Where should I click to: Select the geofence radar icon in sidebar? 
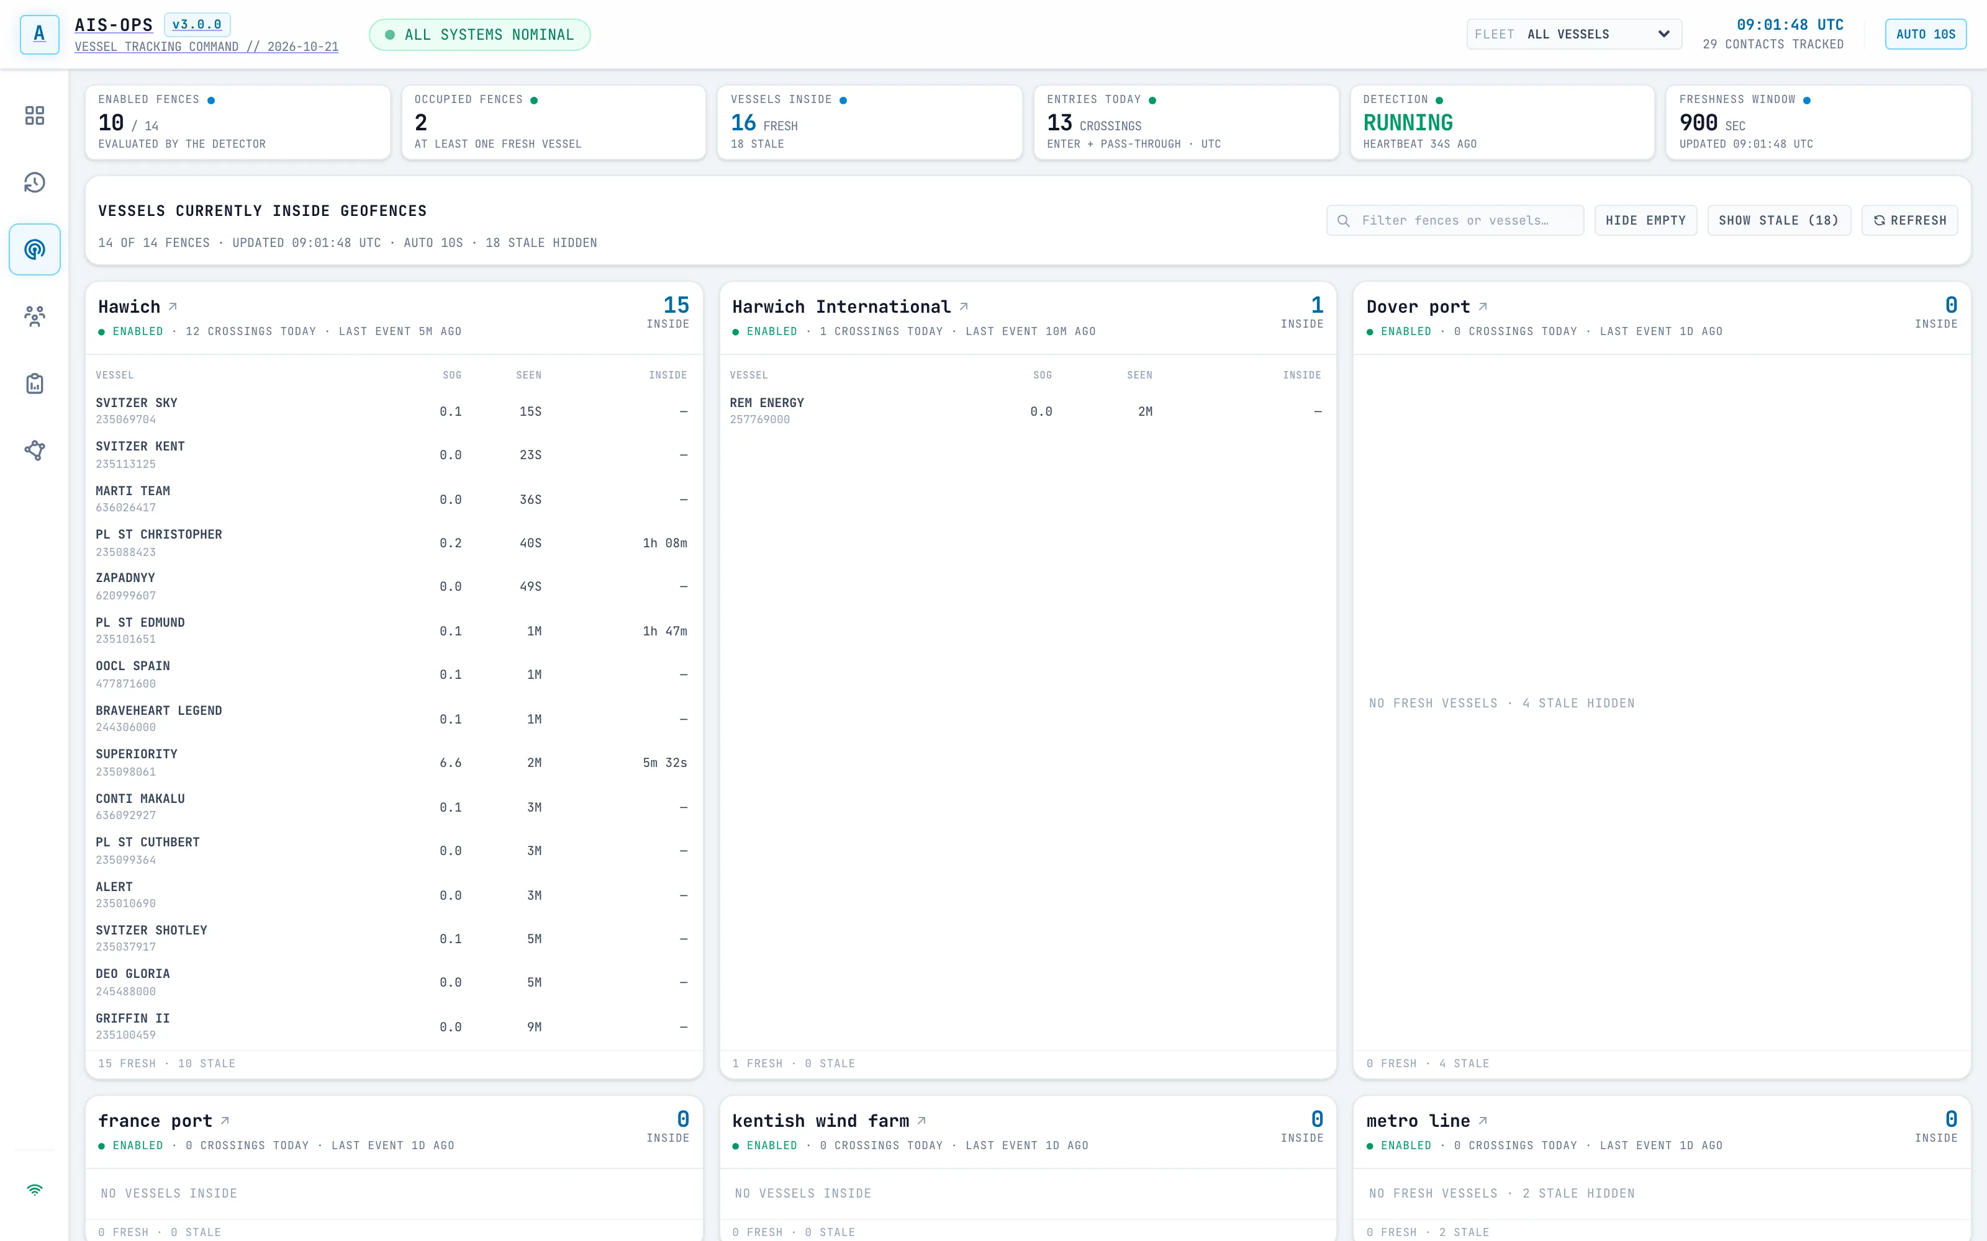pos(35,249)
